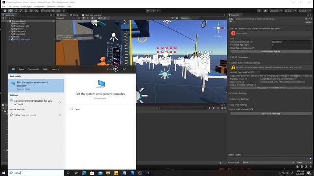Screen dimensions: 314x176
Task: Switch to the Package Manager tab
Action: (92, 15)
